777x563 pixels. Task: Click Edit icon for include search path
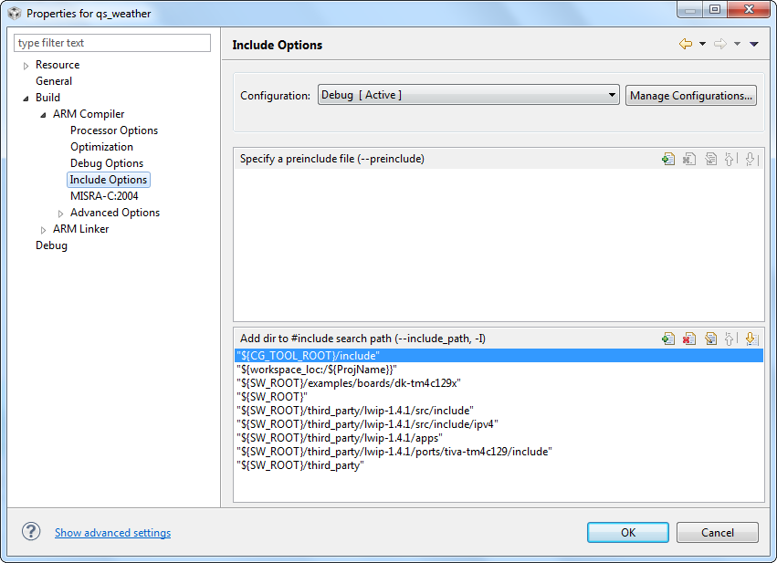tap(710, 339)
